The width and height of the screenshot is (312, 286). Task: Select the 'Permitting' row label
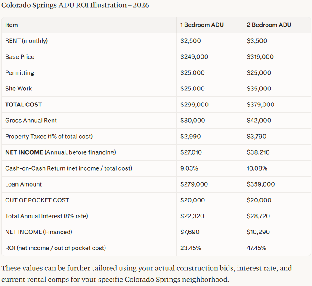(20, 73)
